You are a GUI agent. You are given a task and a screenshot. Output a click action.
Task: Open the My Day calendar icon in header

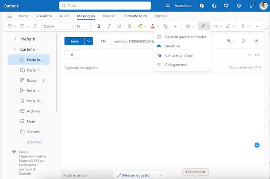(226, 6)
